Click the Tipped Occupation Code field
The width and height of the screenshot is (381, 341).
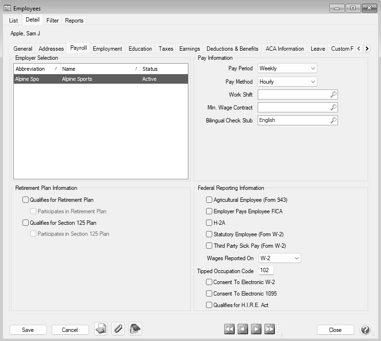click(266, 271)
